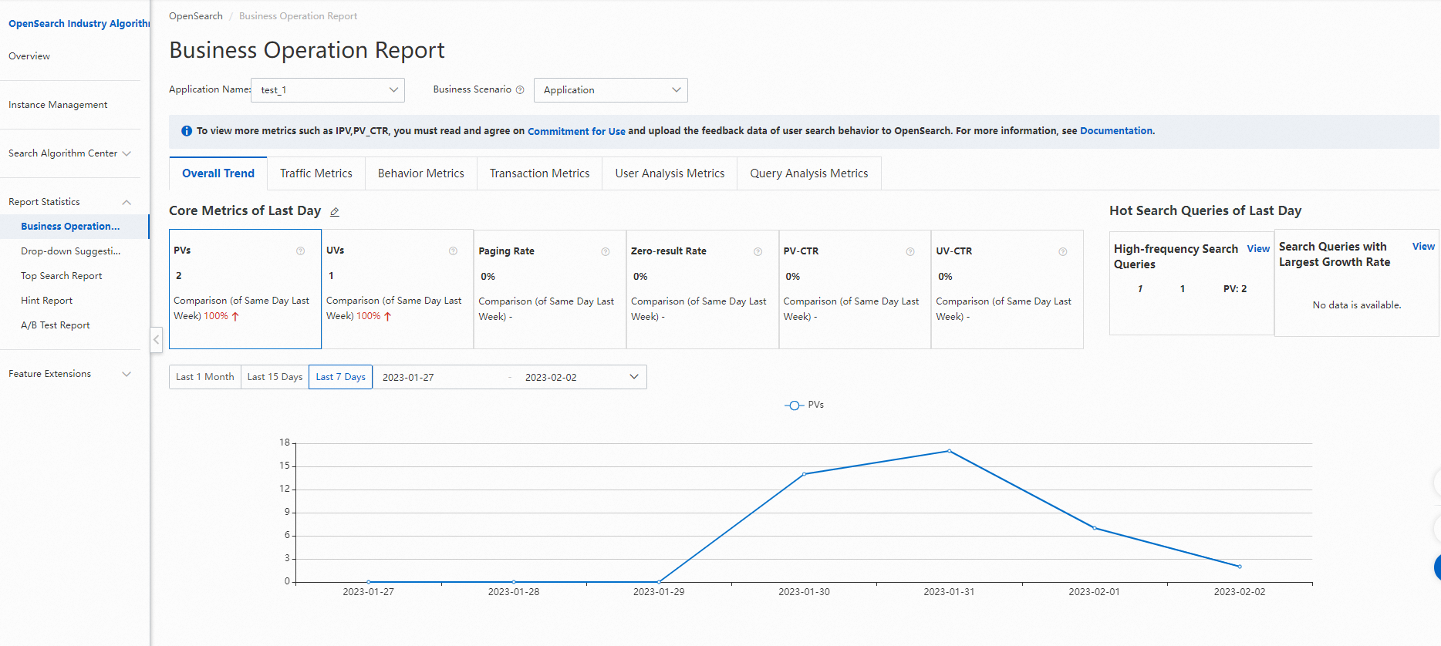This screenshot has width=1441, height=646.
Task: Click the help icon in PVs card
Action: (301, 251)
